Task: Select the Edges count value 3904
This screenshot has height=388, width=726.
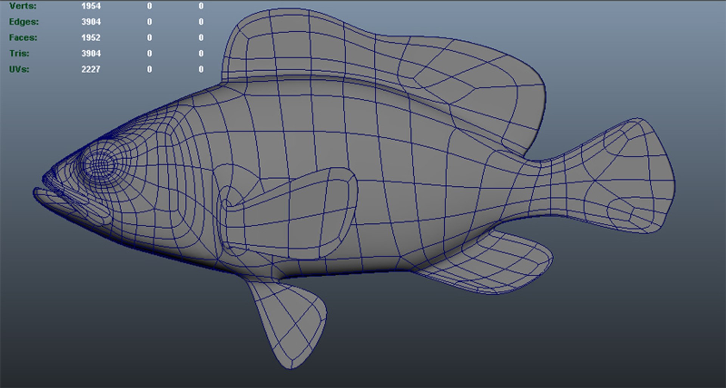Action: (x=91, y=22)
